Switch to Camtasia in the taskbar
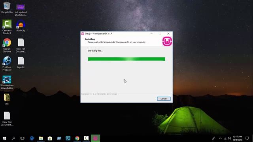The image size is (253, 142). click(86, 138)
